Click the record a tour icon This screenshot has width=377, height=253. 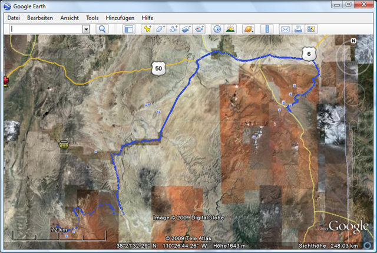200,29
